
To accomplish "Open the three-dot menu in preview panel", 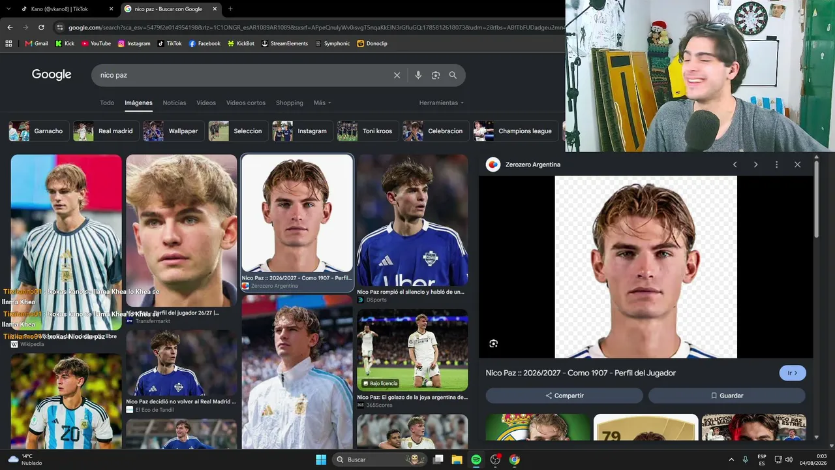I will pyautogui.click(x=776, y=164).
